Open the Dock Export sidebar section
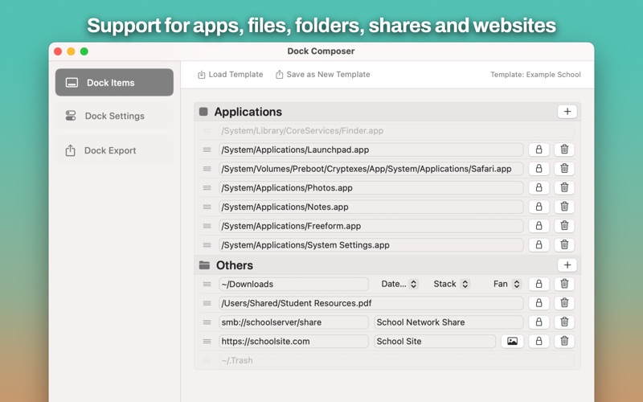 pos(114,150)
